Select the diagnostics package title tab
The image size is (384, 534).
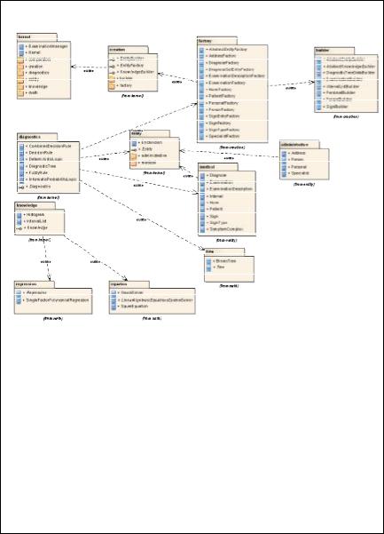point(37,137)
